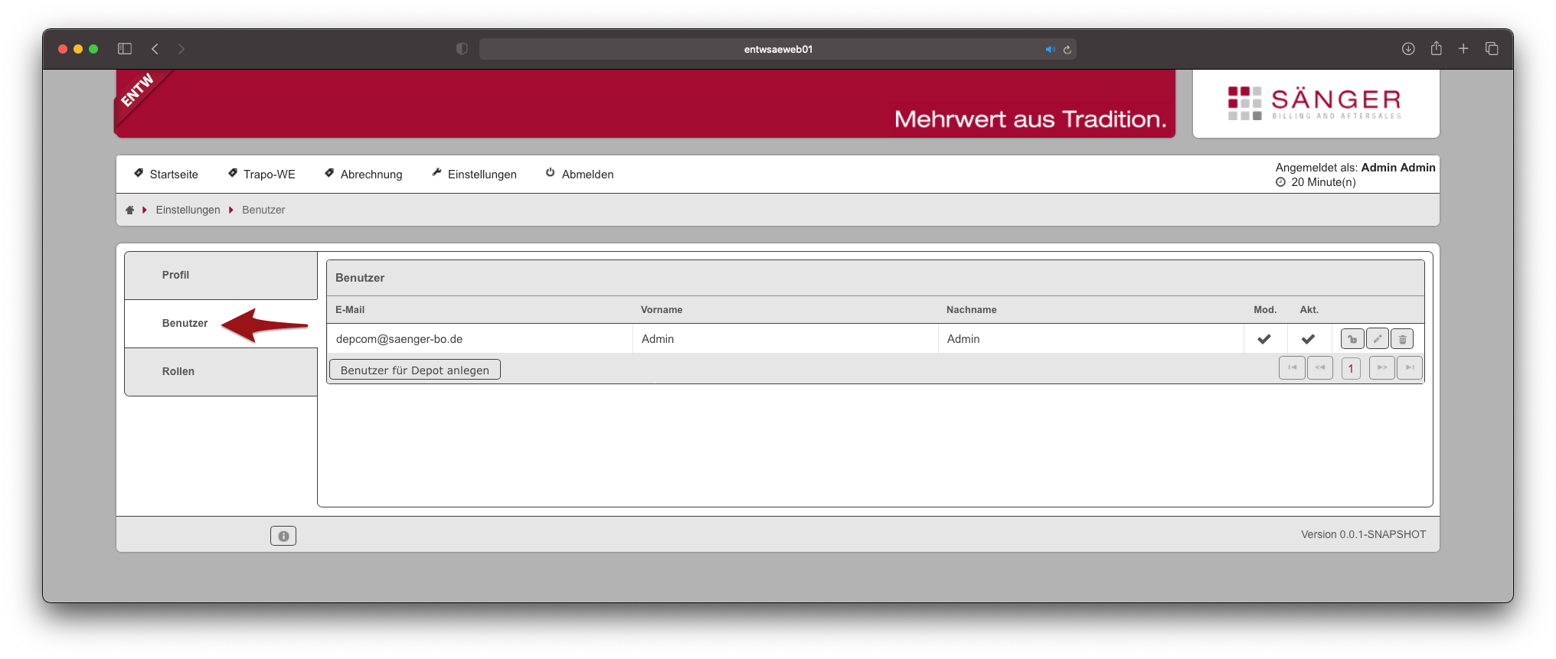Image resolution: width=1556 pixels, height=659 pixels.
Task: Open Safari downloads
Action: 1408,49
